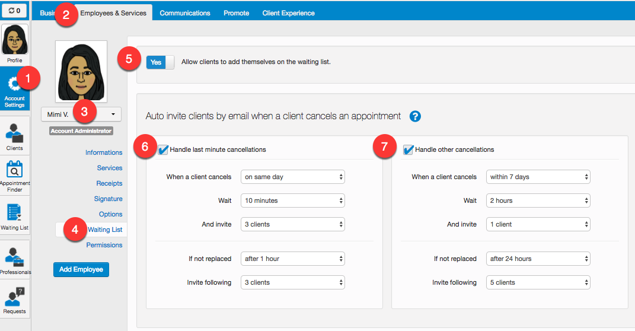The image size is (635, 331).
Task: Open the Mimi V. employee dropdown
Action: tap(81, 114)
